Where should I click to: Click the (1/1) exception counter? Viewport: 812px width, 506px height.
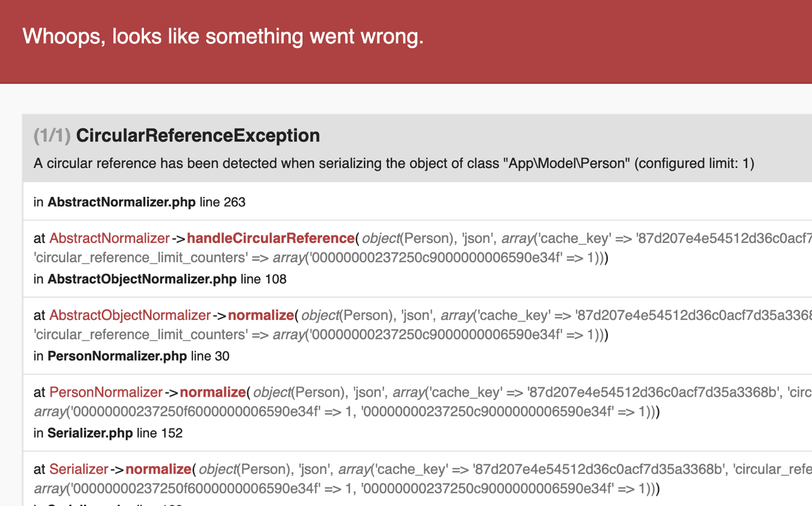pos(52,135)
